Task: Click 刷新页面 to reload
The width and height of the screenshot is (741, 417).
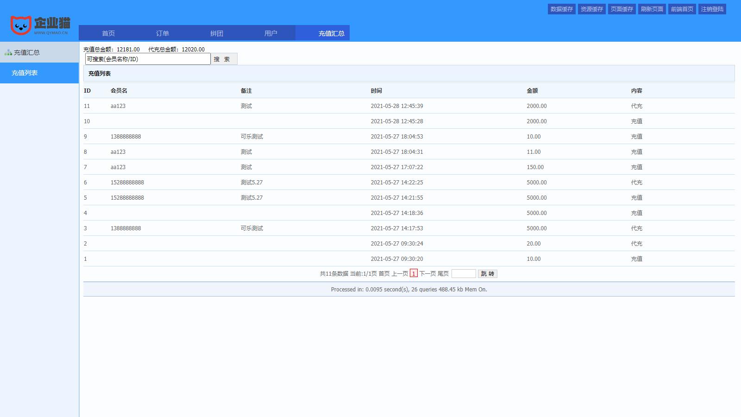Action: 652,9
